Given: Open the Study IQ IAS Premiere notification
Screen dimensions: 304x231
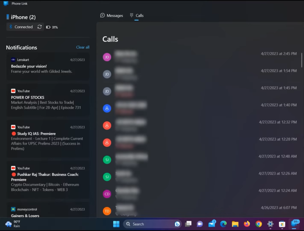Looking at the screenshot, I should (x=48, y=139).
